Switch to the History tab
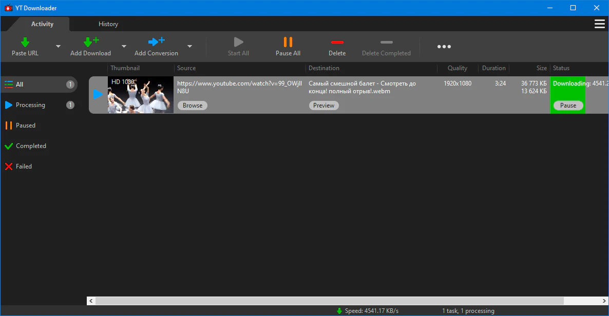The height and width of the screenshot is (316, 609). tap(108, 24)
